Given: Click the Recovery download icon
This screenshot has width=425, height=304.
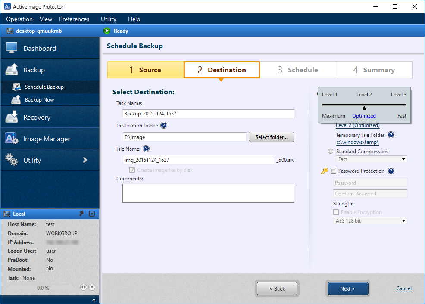Looking at the screenshot, I should coord(11,117).
